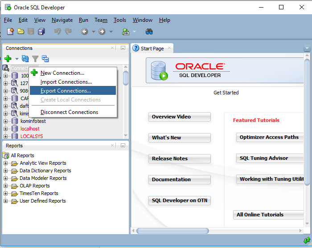
Task: Click the Start Page help icon on tab
Action: click(x=135, y=48)
